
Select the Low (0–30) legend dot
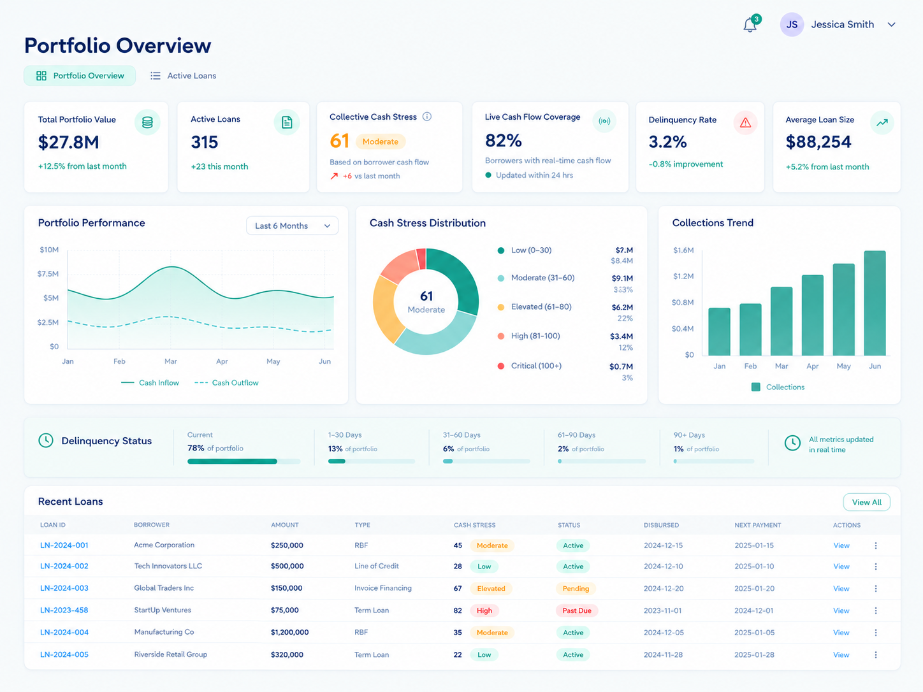tap(501, 250)
